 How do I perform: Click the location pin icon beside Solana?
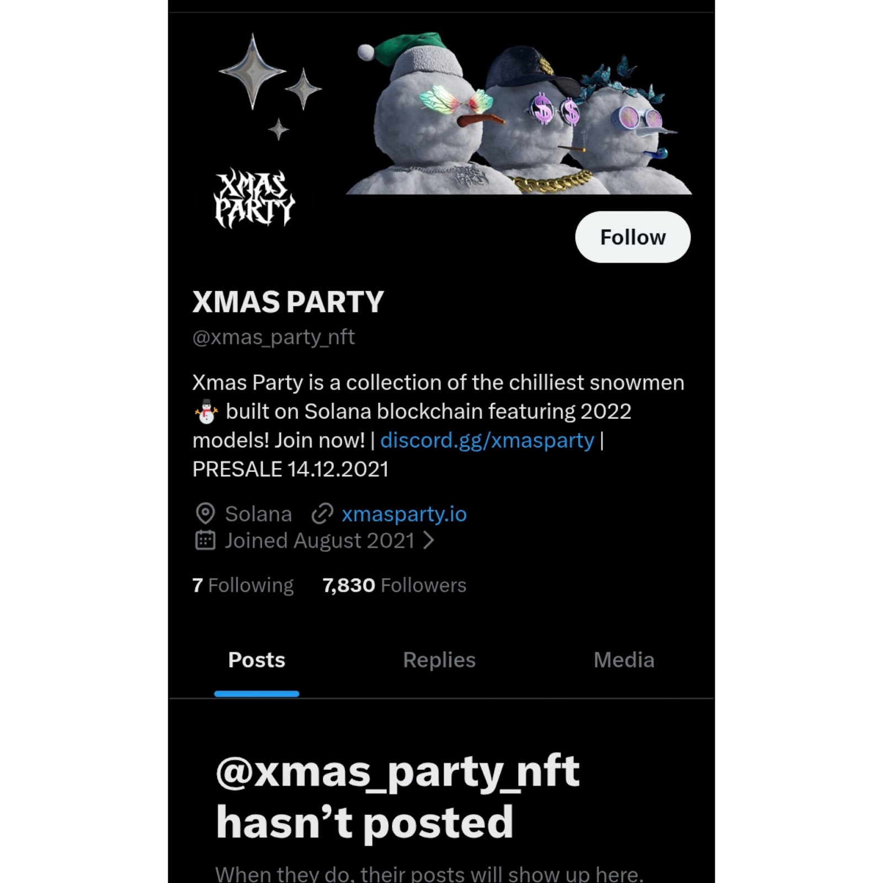[x=205, y=514]
